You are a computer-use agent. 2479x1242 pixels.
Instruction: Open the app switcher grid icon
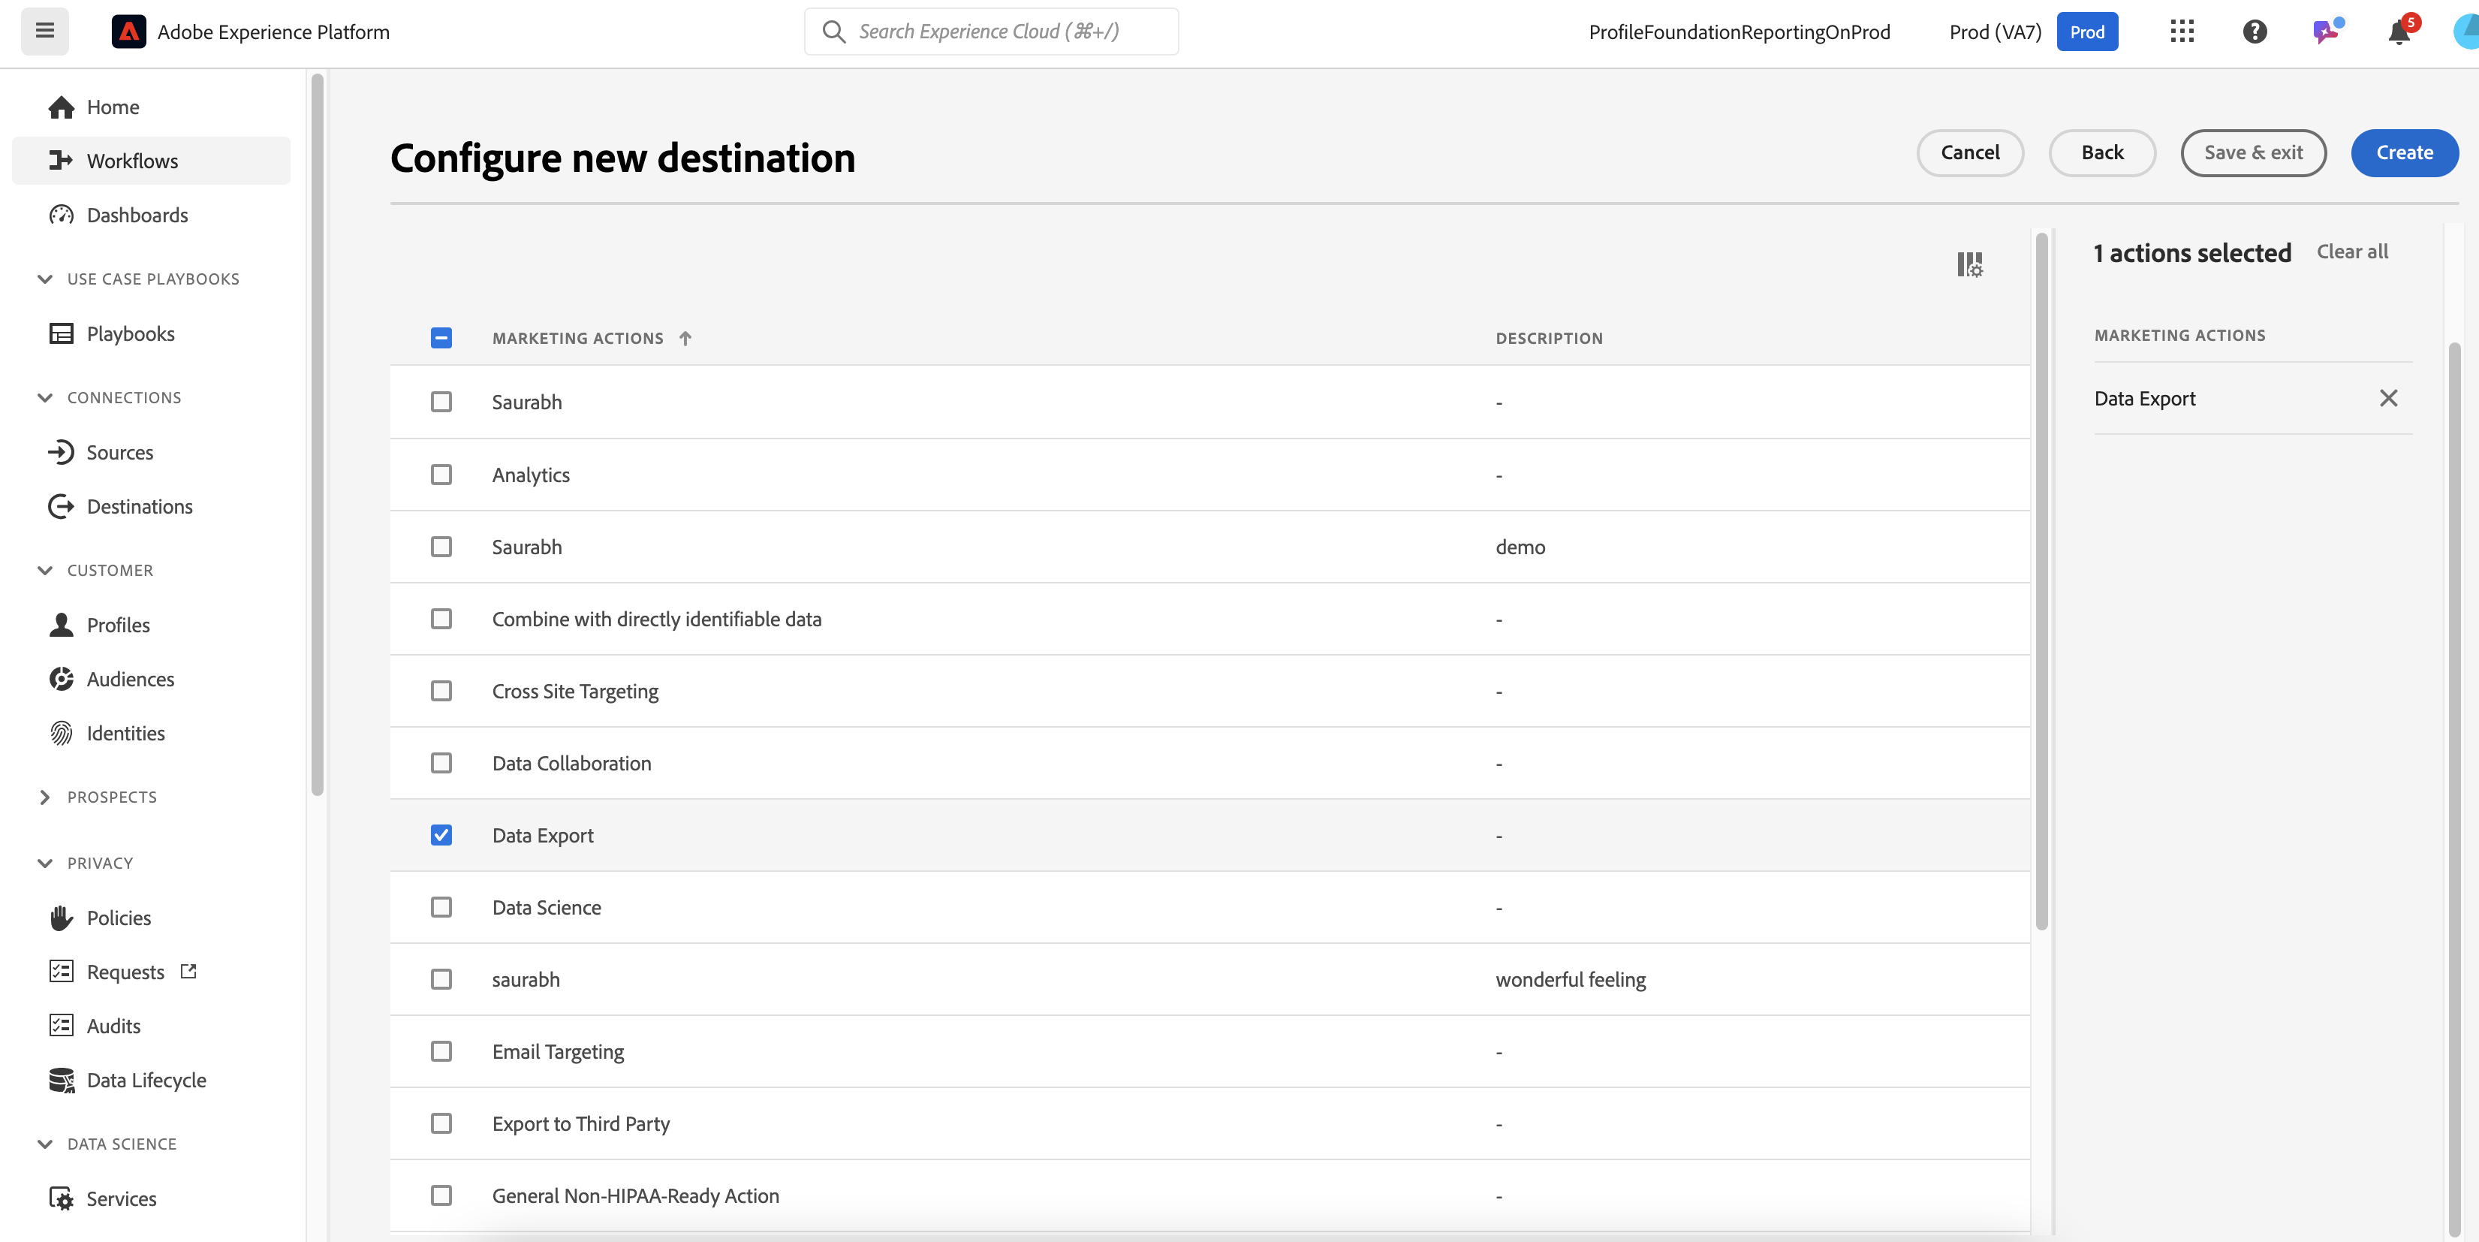pos(2182,31)
